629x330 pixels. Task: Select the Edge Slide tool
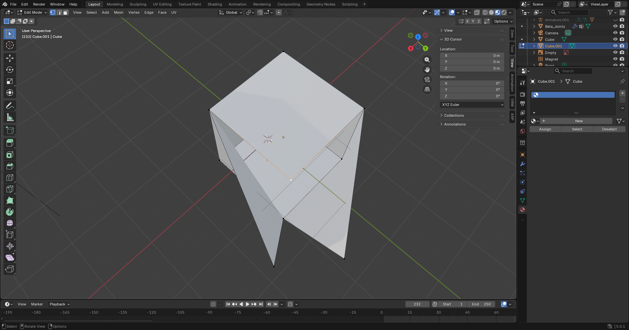point(10,234)
